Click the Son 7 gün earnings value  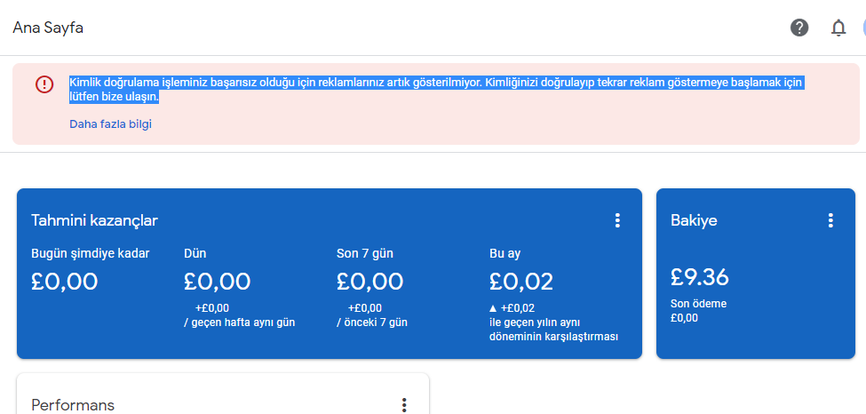pyautogui.click(x=369, y=282)
